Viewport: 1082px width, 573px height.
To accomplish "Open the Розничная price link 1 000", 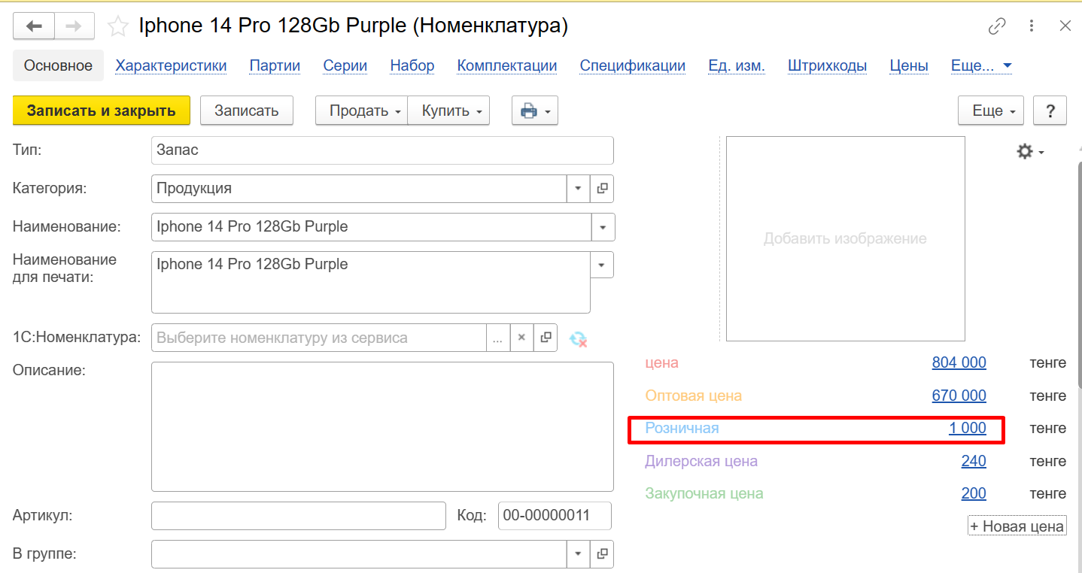I will tap(967, 429).
